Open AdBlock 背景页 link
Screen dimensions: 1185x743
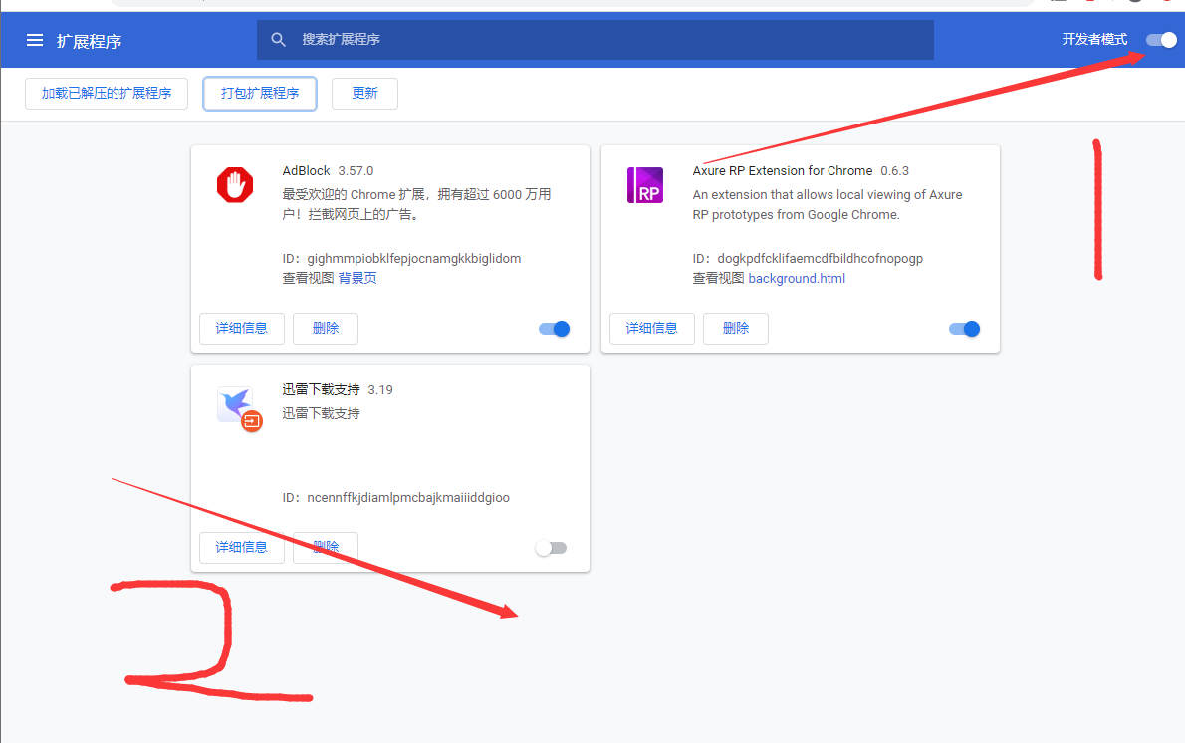(357, 278)
